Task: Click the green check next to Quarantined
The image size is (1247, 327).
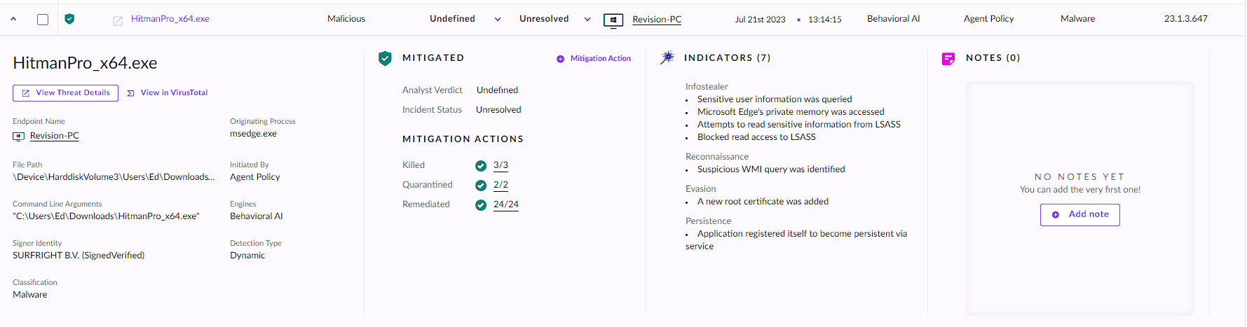Action: coord(481,186)
